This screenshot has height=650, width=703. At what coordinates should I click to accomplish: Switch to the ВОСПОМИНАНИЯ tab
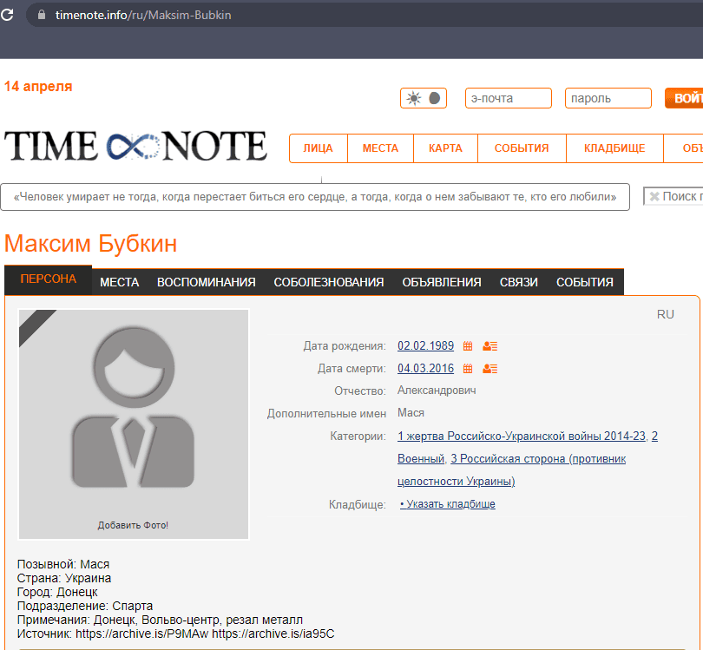point(207,282)
